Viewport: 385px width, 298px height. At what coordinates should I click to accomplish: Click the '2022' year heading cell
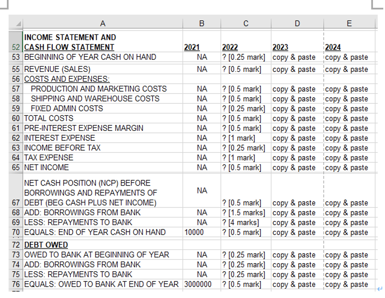pyautogui.click(x=246, y=41)
